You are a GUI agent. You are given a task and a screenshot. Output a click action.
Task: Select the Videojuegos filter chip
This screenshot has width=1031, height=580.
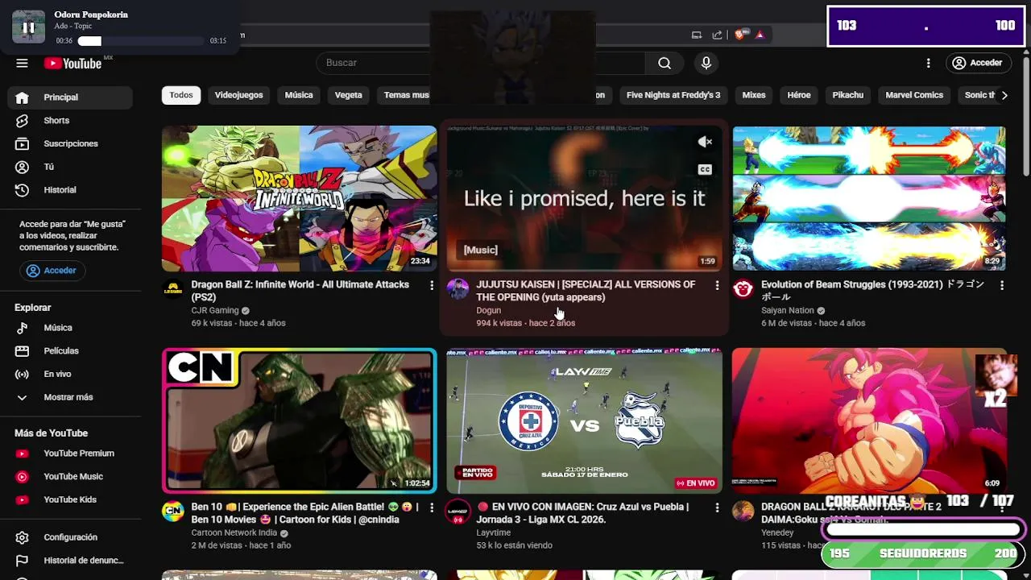click(x=238, y=95)
